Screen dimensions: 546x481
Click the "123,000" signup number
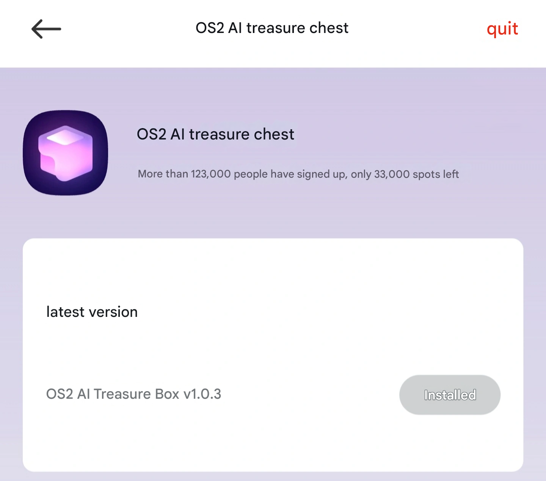click(x=211, y=174)
